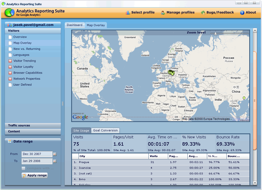This screenshot has width=262, height=190.
Task: Click the page icon next to User Defined
Action: point(10,85)
